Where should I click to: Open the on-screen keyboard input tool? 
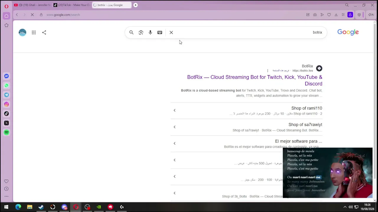160,32
